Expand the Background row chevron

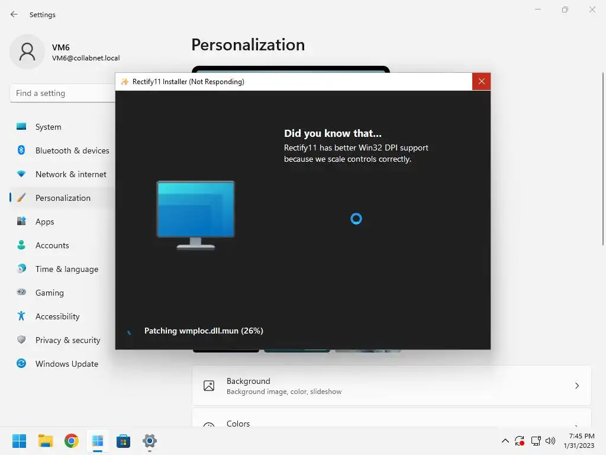click(576, 386)
